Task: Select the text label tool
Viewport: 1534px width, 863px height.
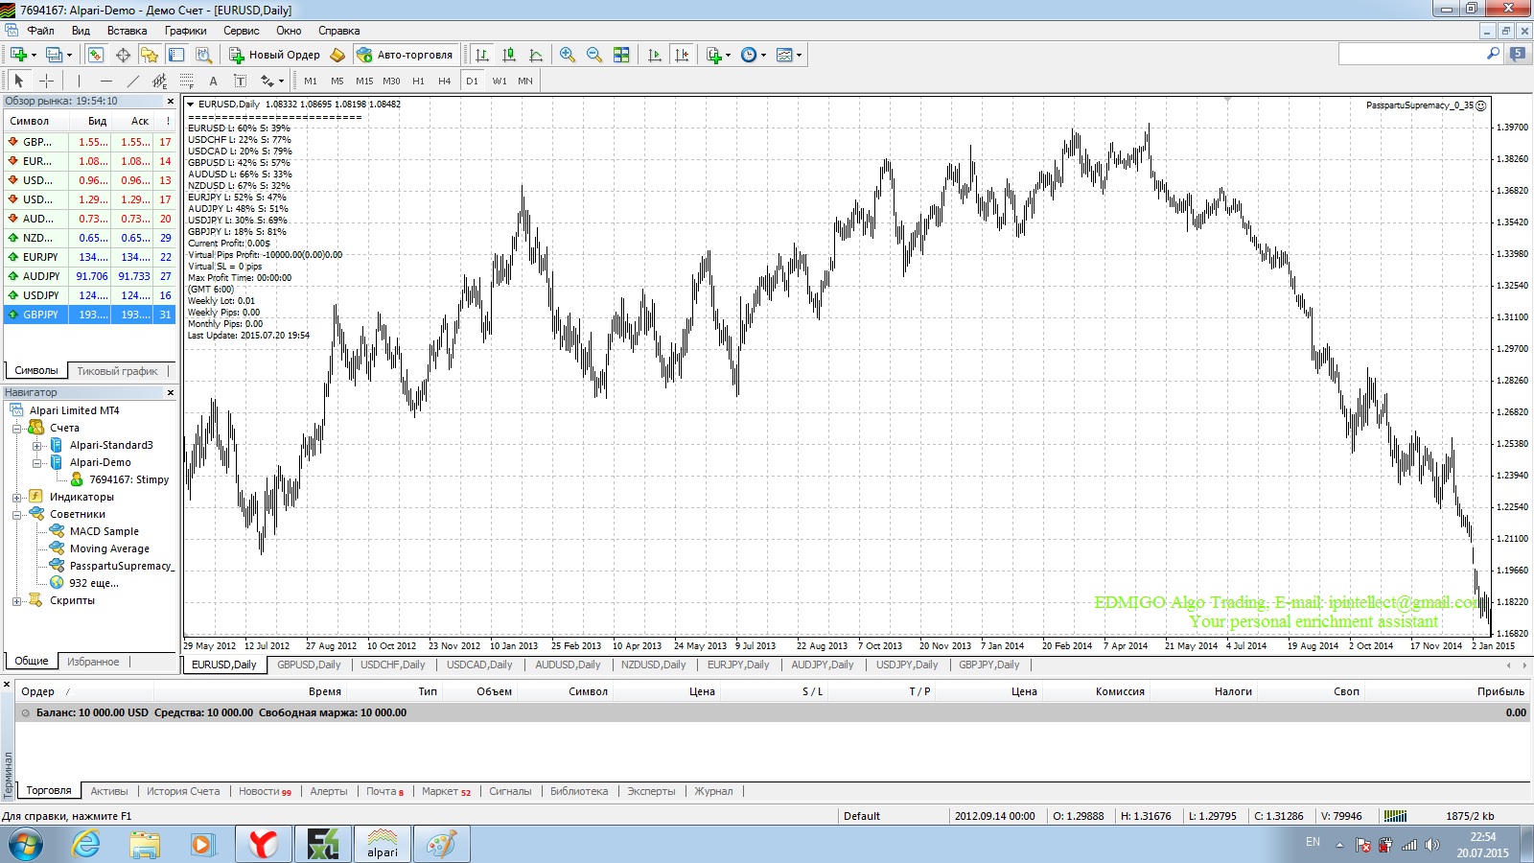Action: click(240, 81)
